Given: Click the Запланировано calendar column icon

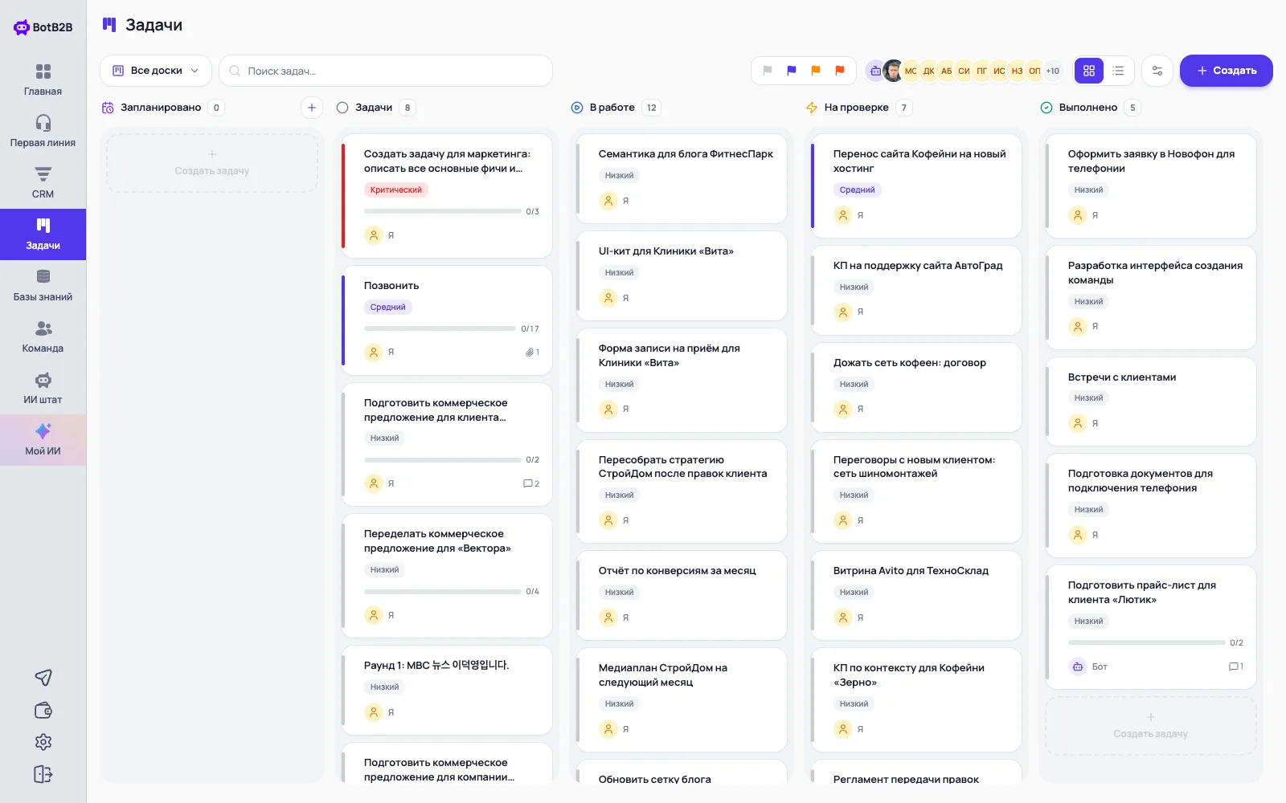Looking at the screenshot, I should point(108,108).
